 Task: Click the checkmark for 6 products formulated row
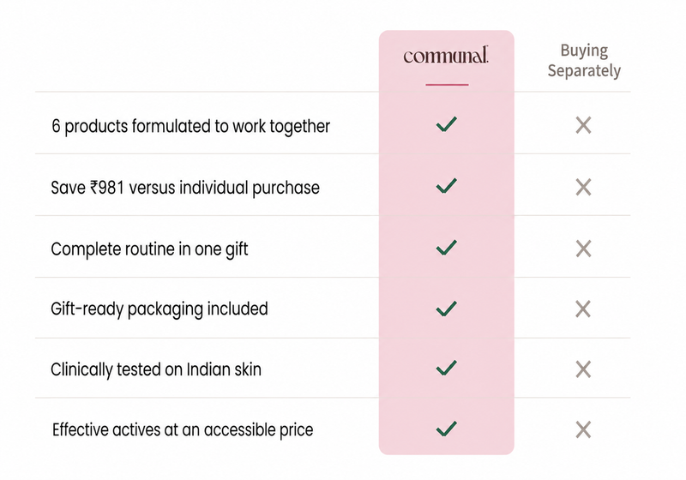pyautogui.click(x=447, y=124)
